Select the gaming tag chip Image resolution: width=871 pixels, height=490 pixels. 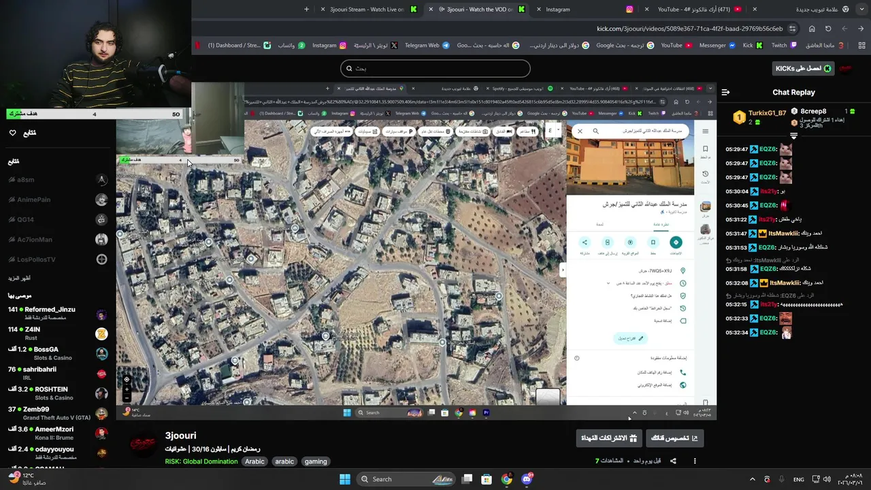316,461
